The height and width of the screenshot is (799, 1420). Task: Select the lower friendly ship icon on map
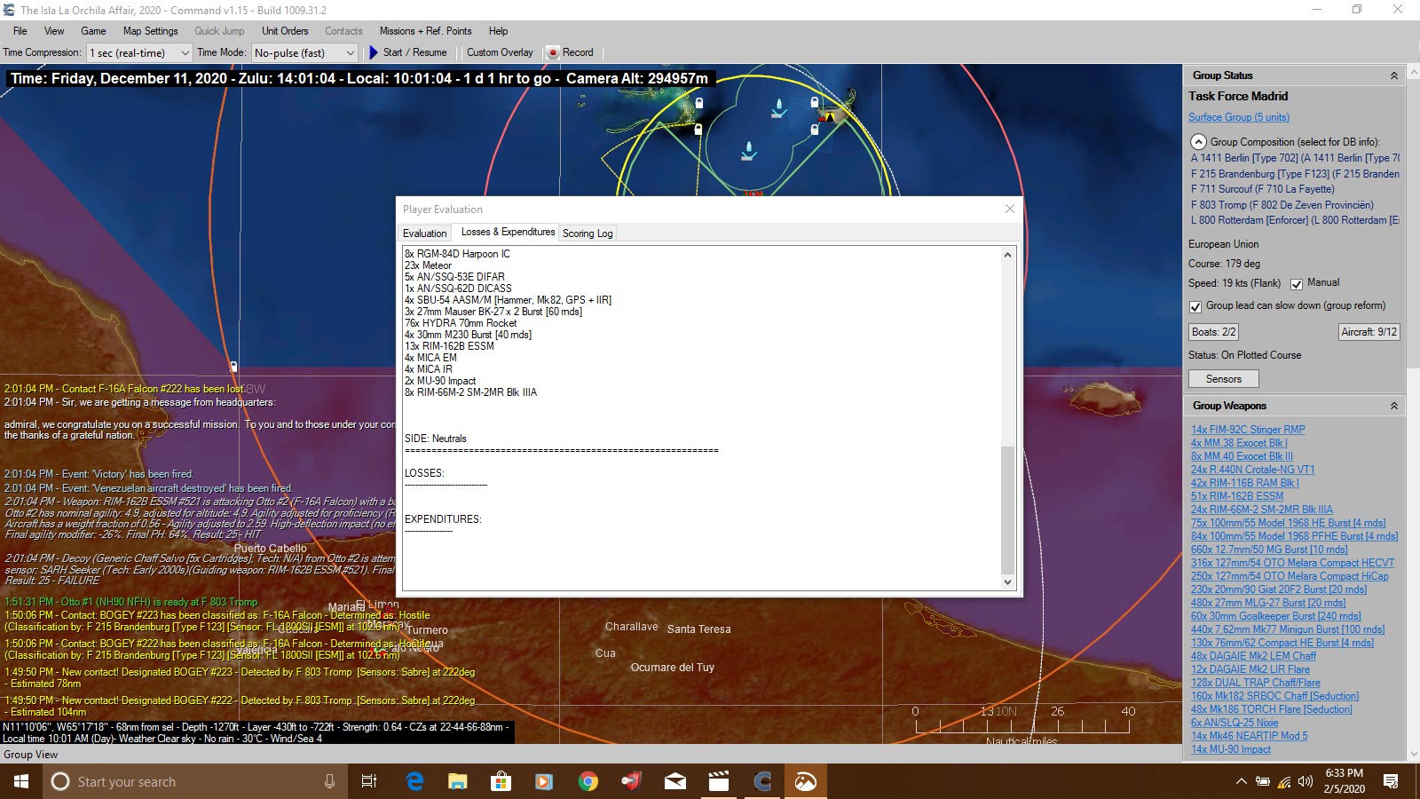pos(749,150)
